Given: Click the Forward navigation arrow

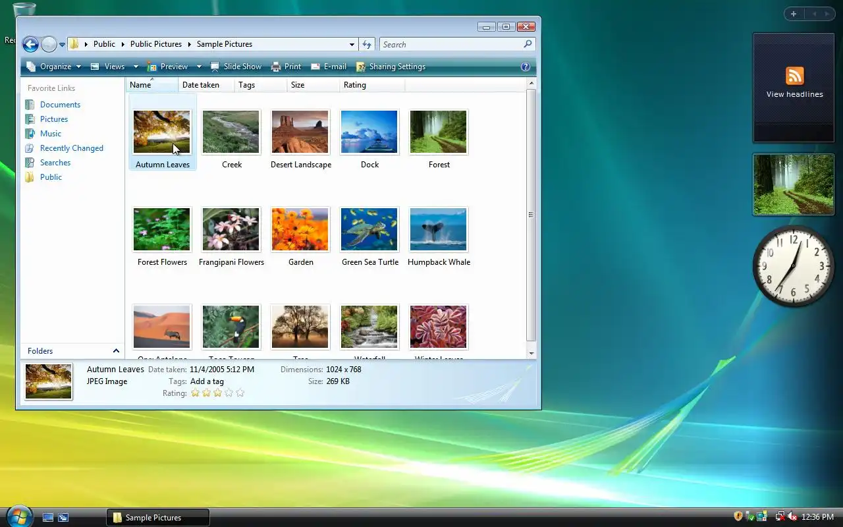Looking at the screenshot, I should click(x=49, y=44).
